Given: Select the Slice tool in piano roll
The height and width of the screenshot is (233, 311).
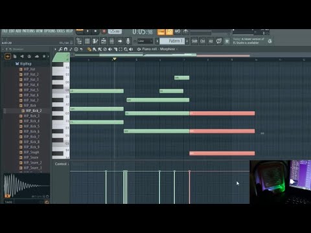Looking at the screenshot, I should click(x=115, y=49).
